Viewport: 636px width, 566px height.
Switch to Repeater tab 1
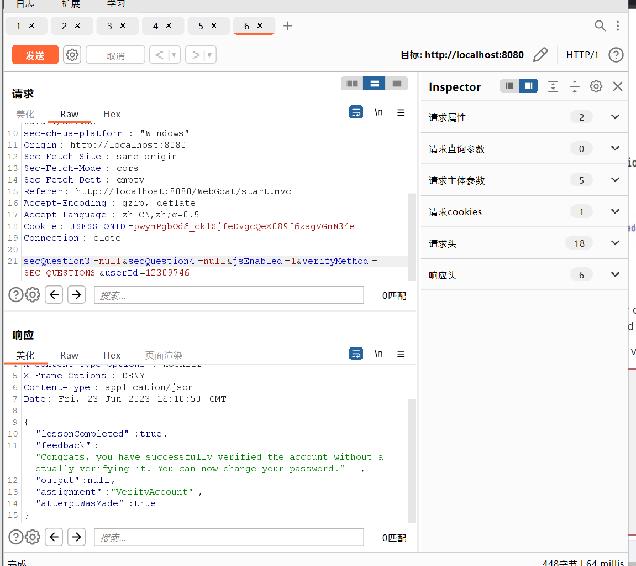pyautogui.click(x=19, y=26)
